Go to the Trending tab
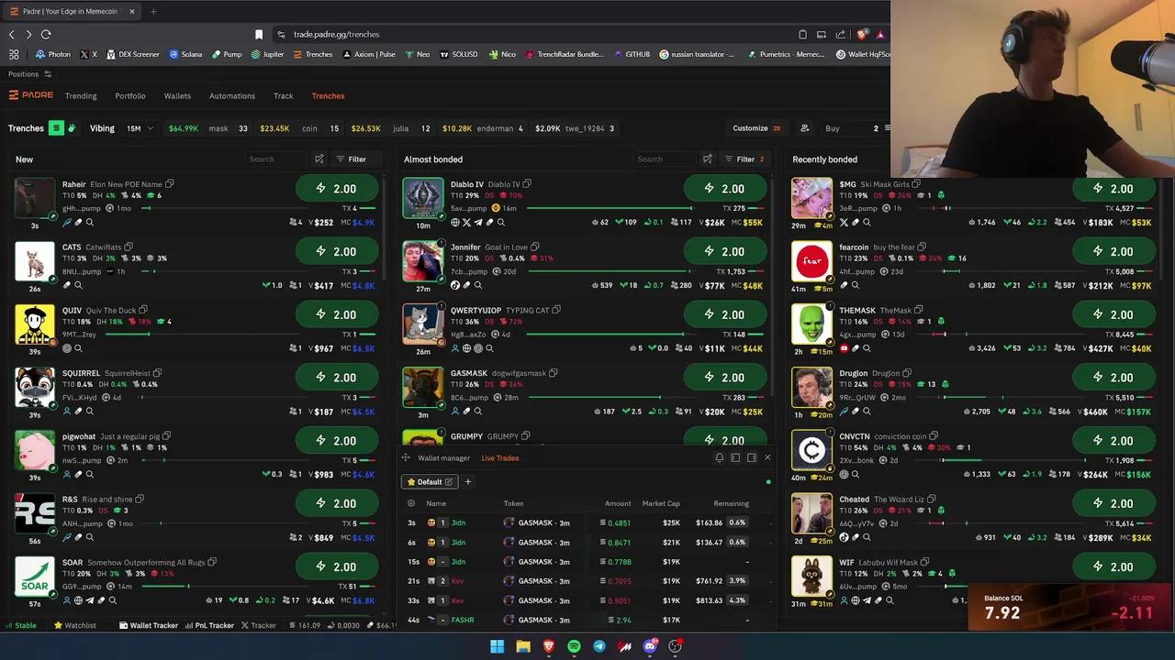 click(81, 96)
